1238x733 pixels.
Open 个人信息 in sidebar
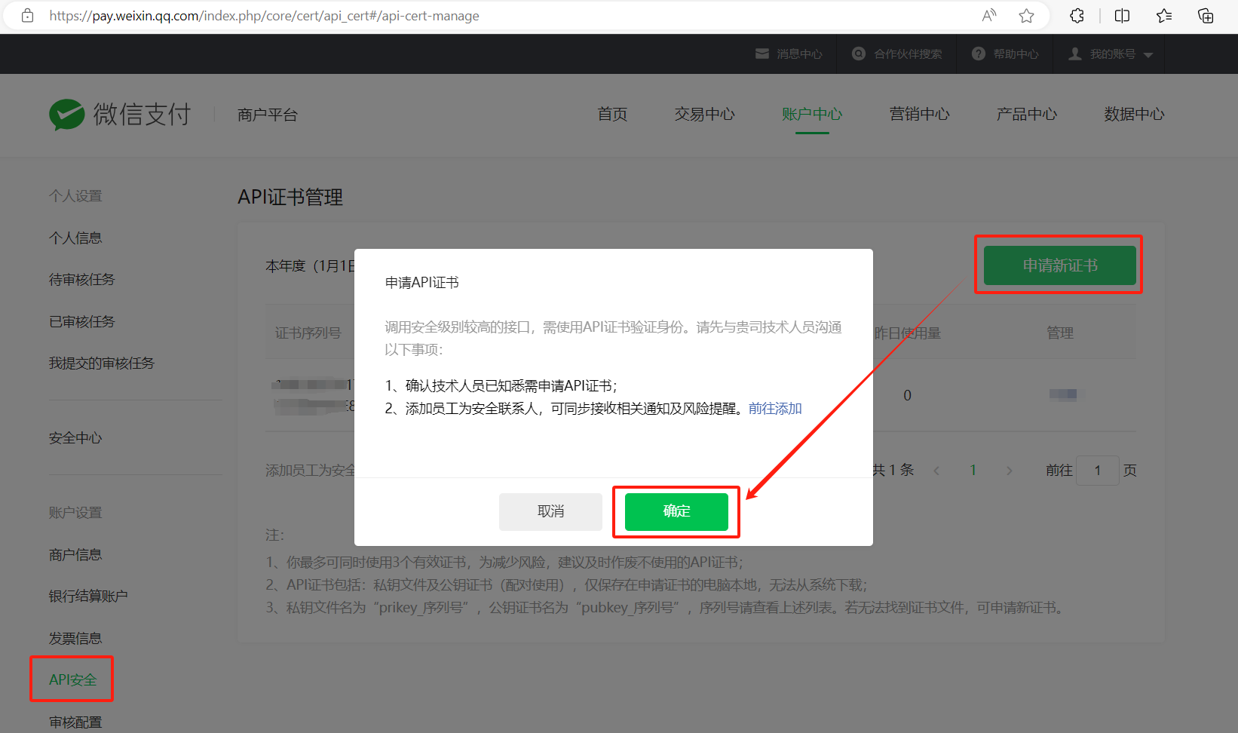(75, 238)
